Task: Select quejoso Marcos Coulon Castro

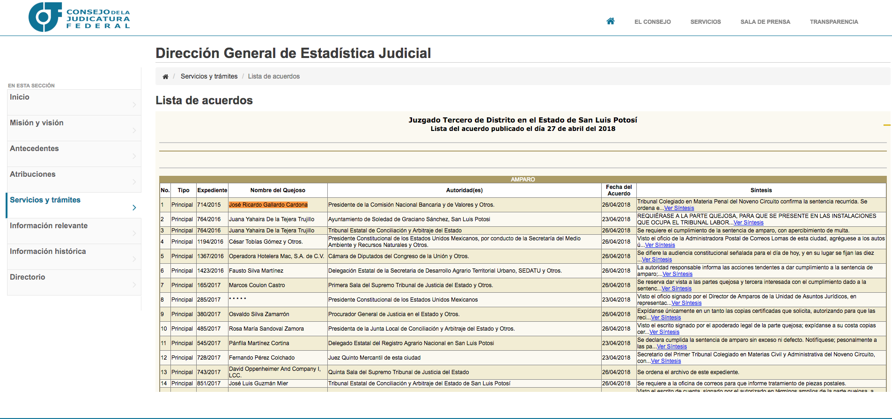Action: point(257,285)
